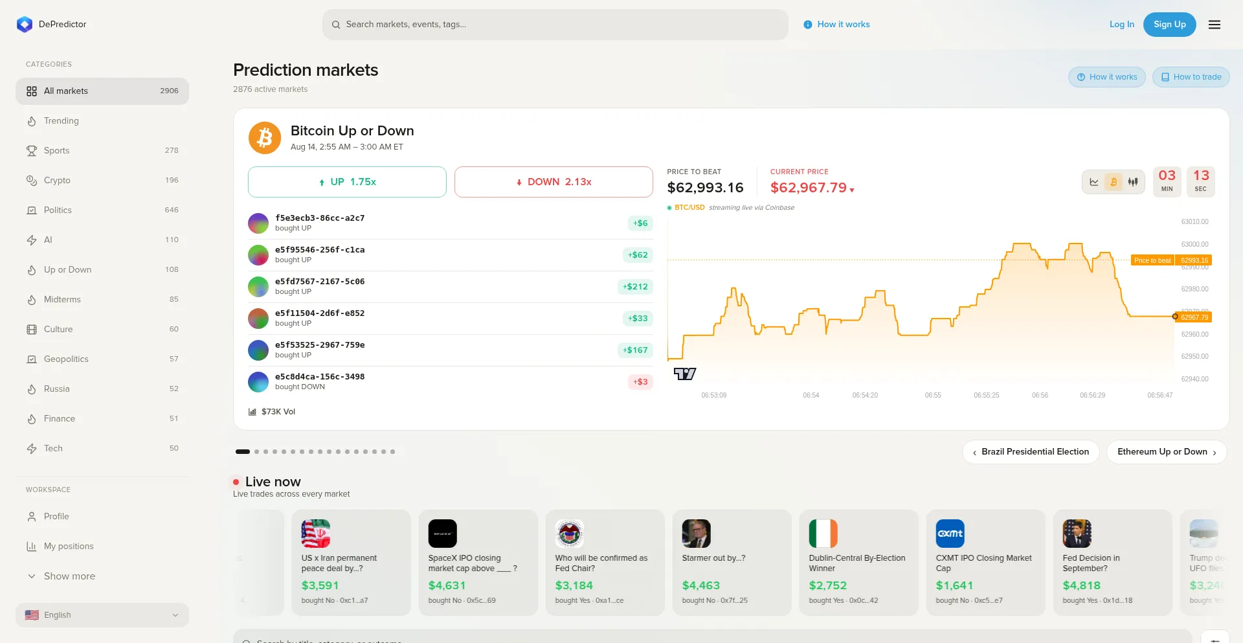Switch to line chart view icon
This screenshot has width=1243, height=643.
tap(1094, 182)
